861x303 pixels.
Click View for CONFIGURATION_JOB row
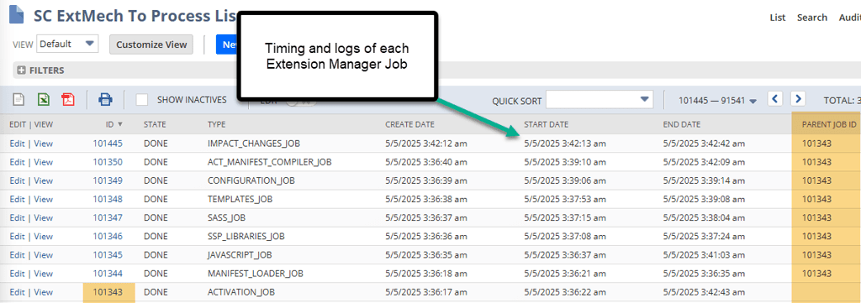pos(44,180)
